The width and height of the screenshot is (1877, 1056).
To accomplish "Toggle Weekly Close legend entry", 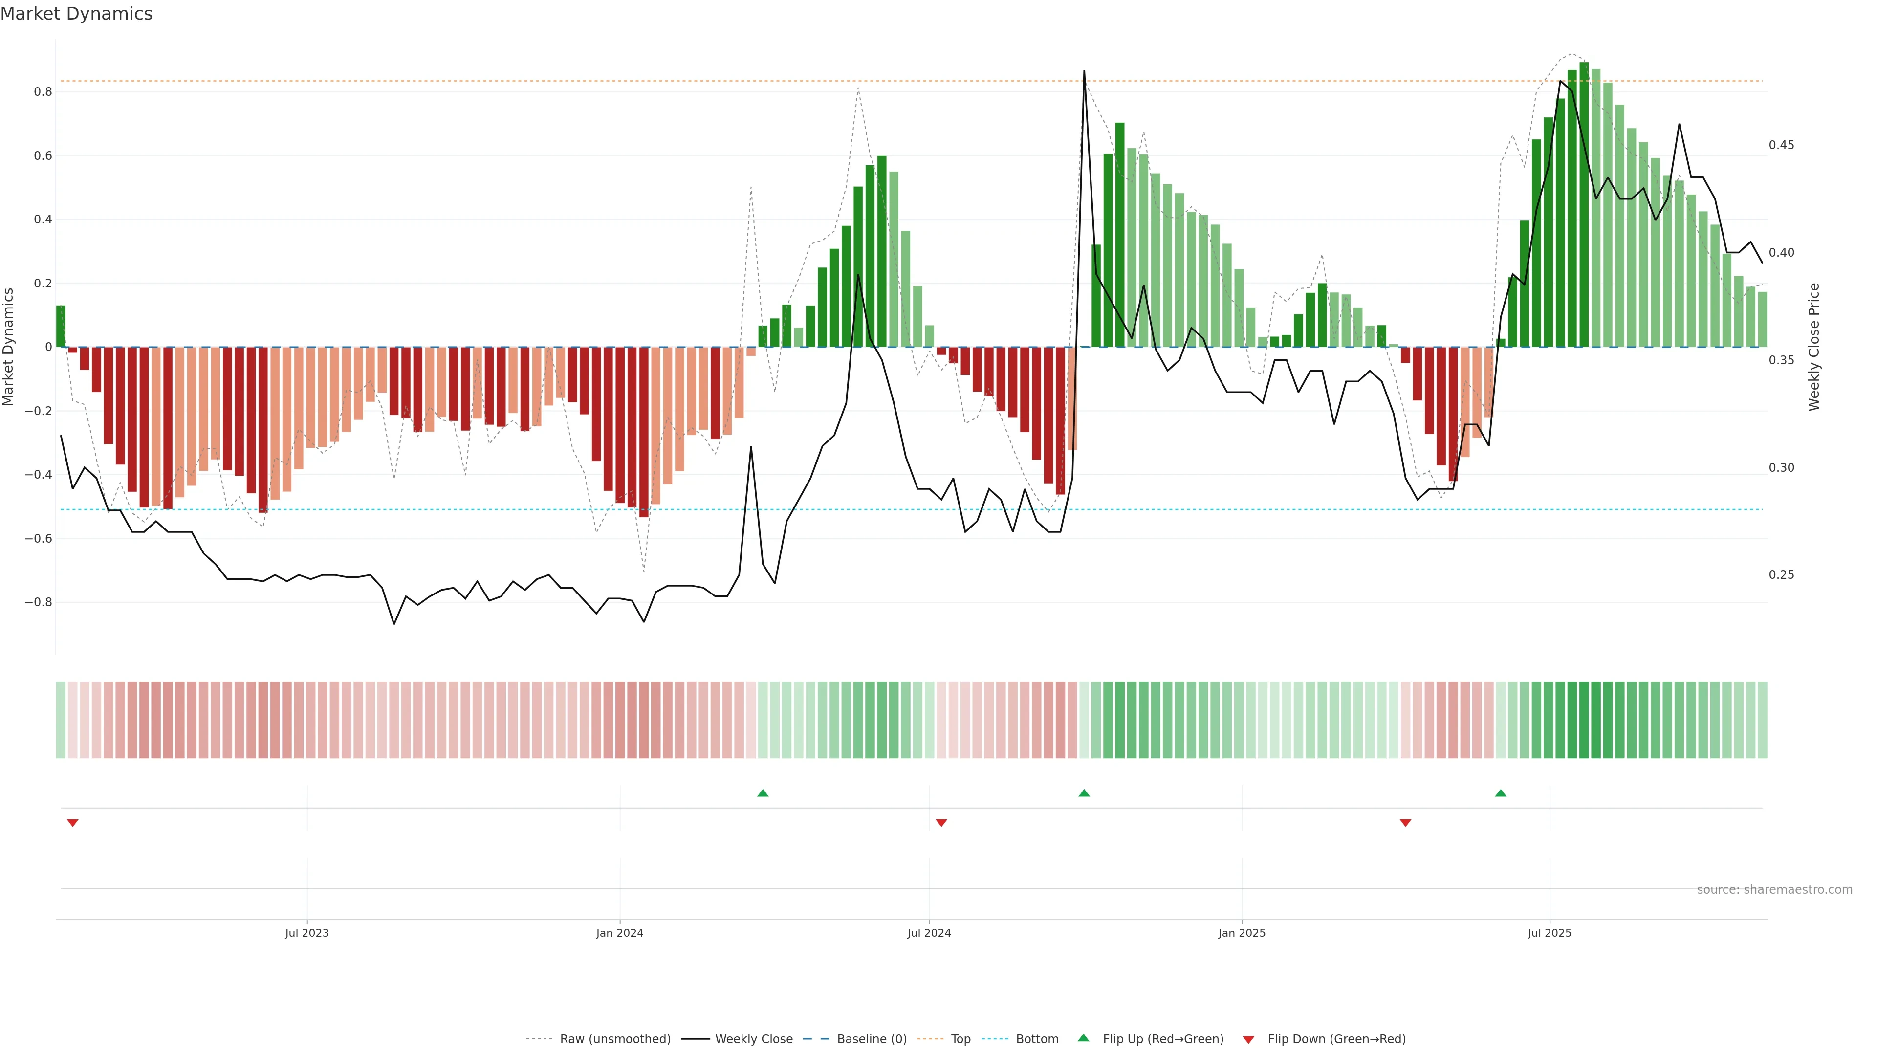I will tap(753, 1039).
